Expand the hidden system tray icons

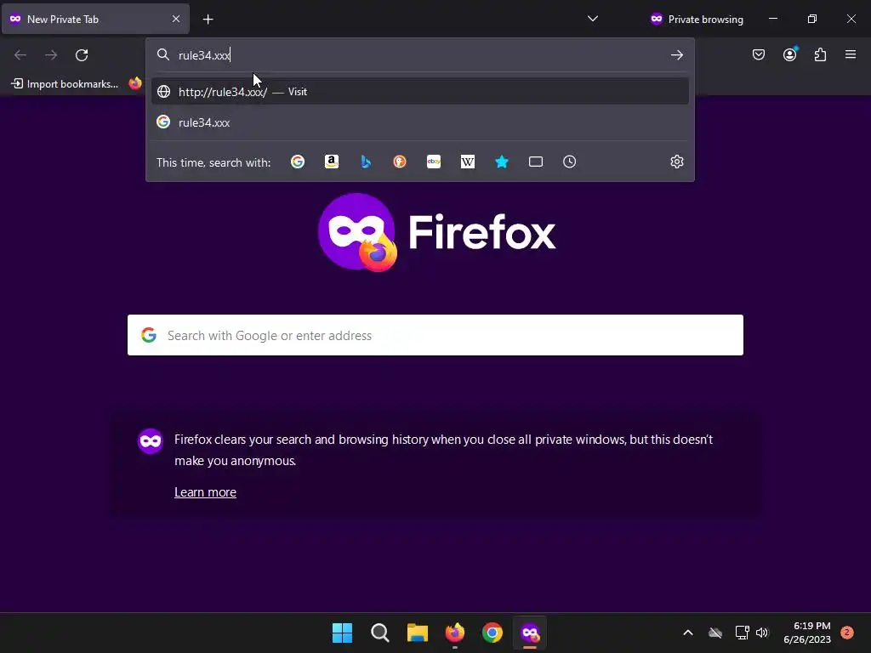point(687,633)
